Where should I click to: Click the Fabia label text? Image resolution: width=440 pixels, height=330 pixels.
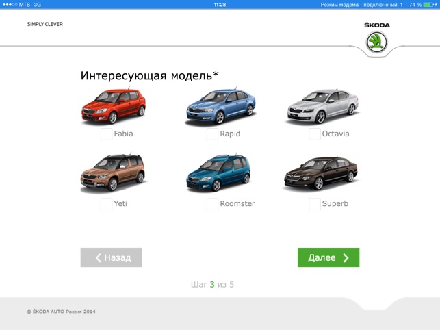123,134
